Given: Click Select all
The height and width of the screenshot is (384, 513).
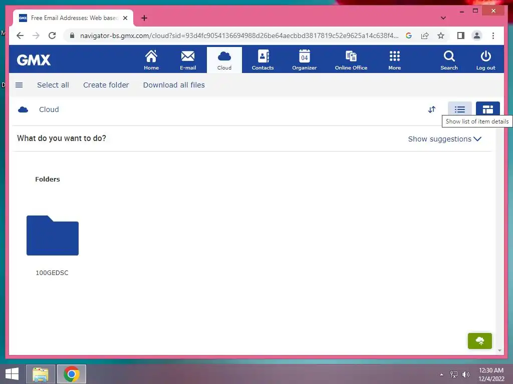Looking at the screenshot, I should click(53, 85).
